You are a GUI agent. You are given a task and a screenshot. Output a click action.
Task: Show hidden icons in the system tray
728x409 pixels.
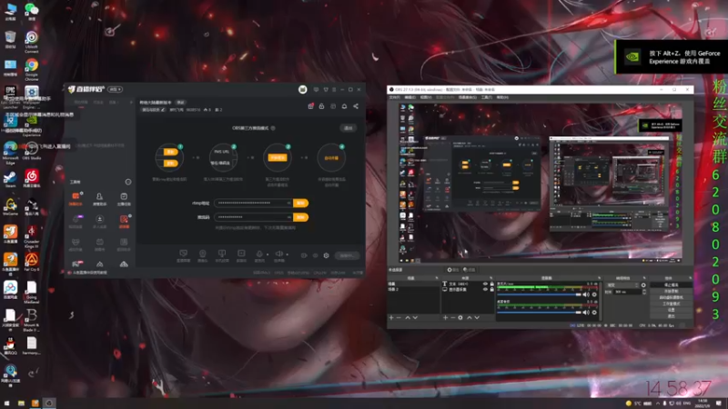[x=657, y=404]
